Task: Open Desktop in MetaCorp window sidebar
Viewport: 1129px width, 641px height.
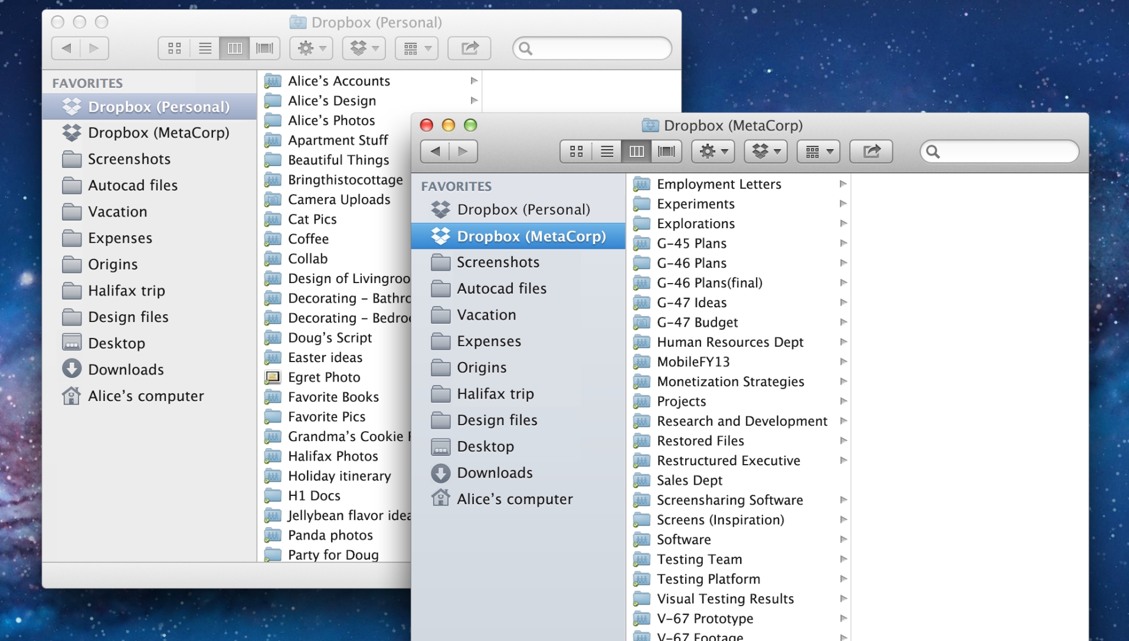Action: pyautogui.click(x=518, y=446)
